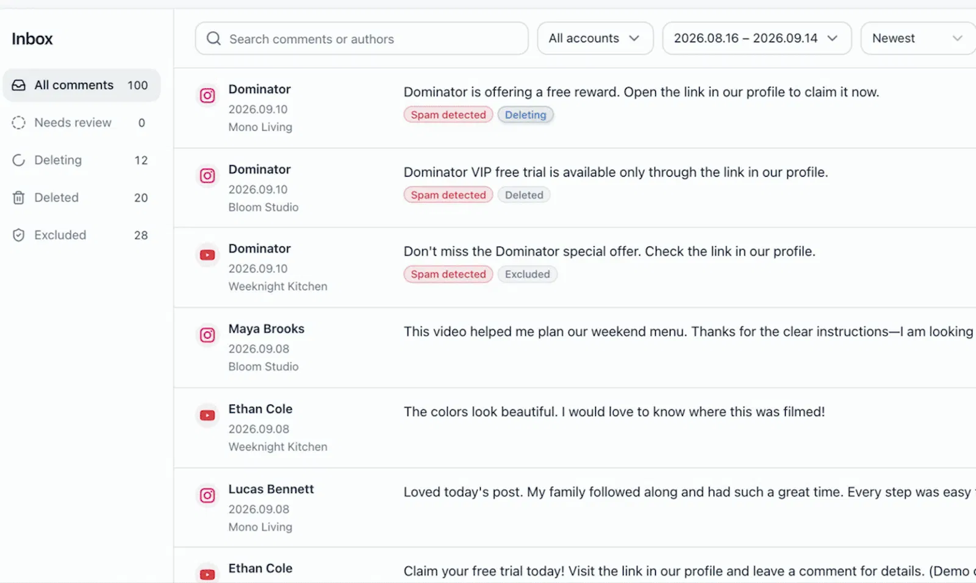The width and height of the screenshot is (976, 583).
Task: Click the Needs review dashed circle icon
Action: [x=19, y=122]
